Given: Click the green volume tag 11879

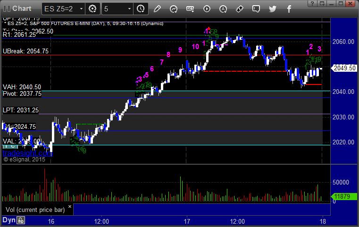Looking at the screenshot, I should pyautogui.click(x=344, y=196).
